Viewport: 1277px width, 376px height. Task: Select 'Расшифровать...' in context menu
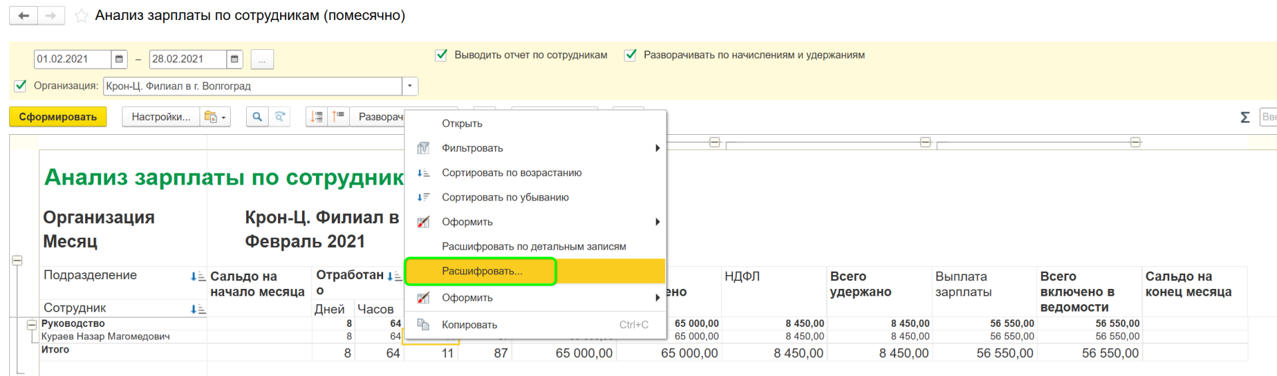pos(482,271)
